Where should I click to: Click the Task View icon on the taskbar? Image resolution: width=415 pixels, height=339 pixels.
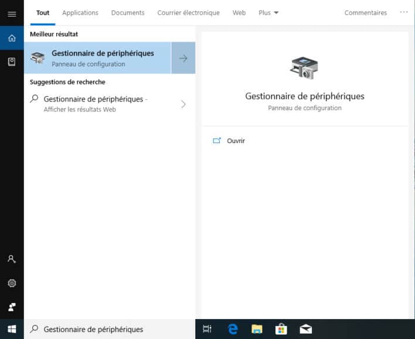(x=207, y=329)
